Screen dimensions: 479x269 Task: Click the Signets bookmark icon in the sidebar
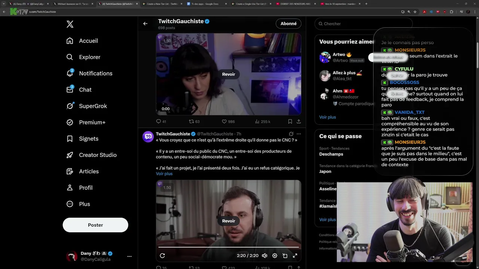70,139
